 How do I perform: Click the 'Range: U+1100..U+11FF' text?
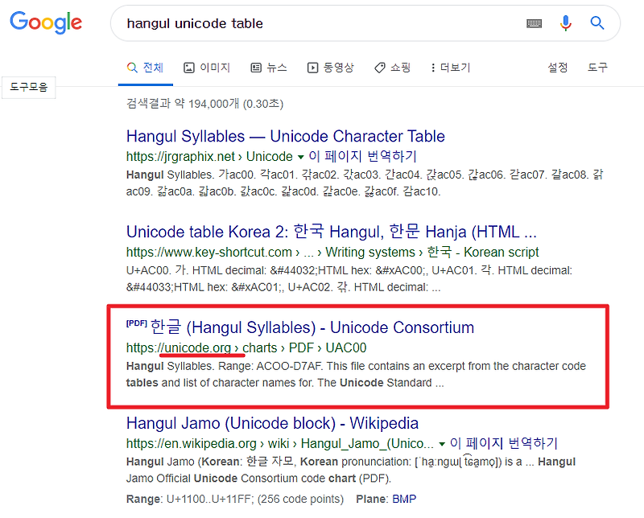pyautogui.click(x=235, y=499)
